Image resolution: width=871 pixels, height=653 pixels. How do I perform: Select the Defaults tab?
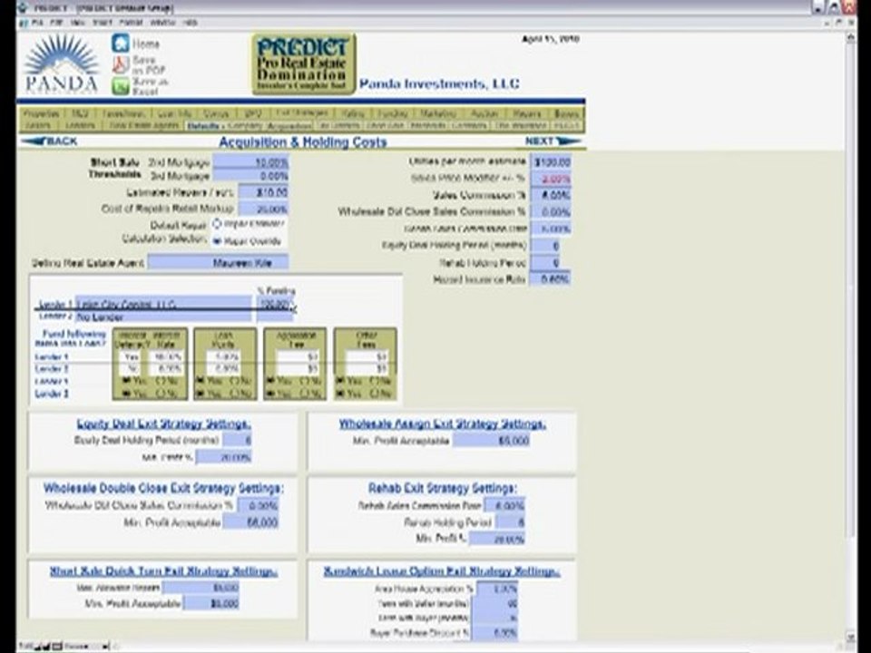pyautogui.click(x=202, y=126)
